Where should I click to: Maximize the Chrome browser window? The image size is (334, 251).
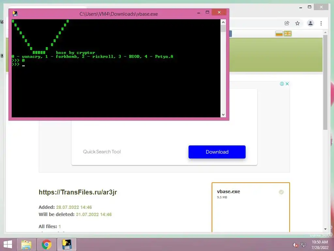(310, 7)
